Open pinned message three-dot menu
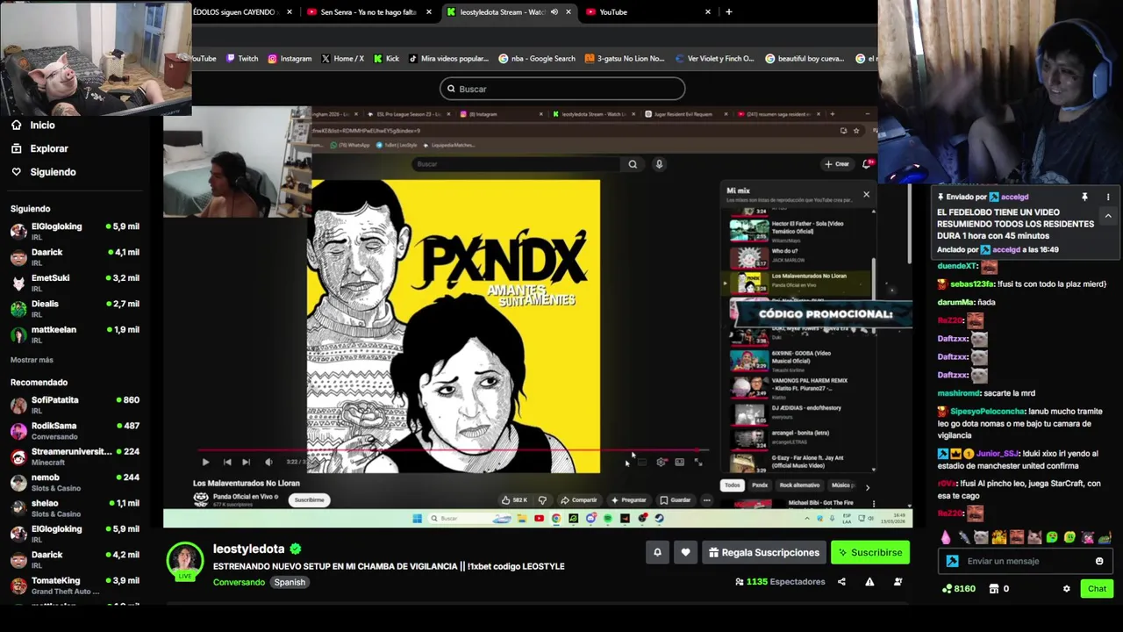The width and height of the screenshot is (1123, 632). [1108, 197]
